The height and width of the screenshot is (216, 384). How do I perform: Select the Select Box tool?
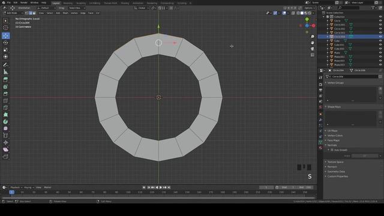5,21
